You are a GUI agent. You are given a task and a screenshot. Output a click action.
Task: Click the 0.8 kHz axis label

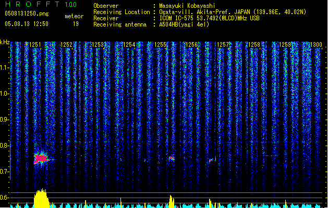[x=5, y=146]
